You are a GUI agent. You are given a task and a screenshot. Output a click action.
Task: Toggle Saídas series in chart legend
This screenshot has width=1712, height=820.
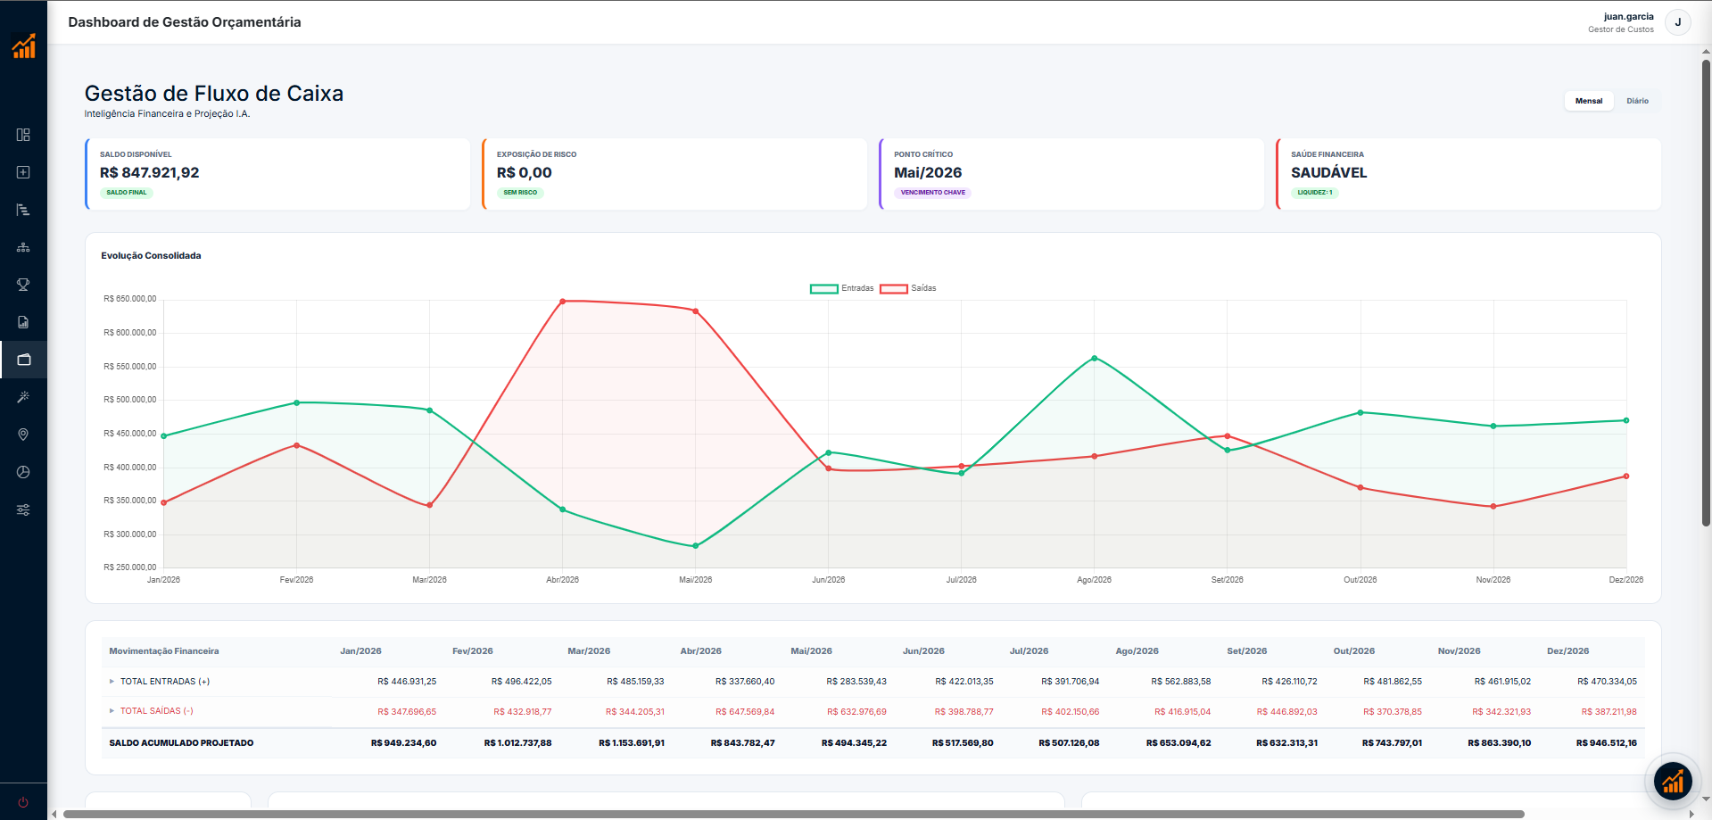point(908,288)
